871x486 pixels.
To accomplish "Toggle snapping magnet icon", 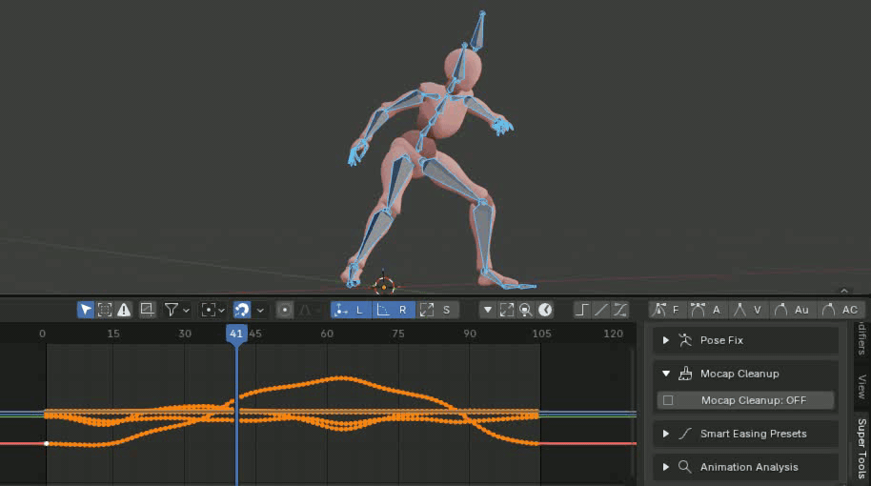I will coord(242,310).
